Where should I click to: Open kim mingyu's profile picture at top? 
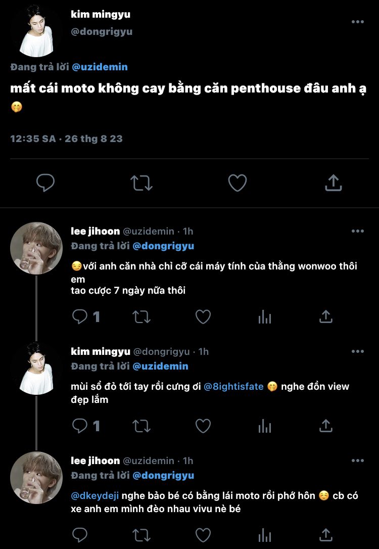pos(36,31)
